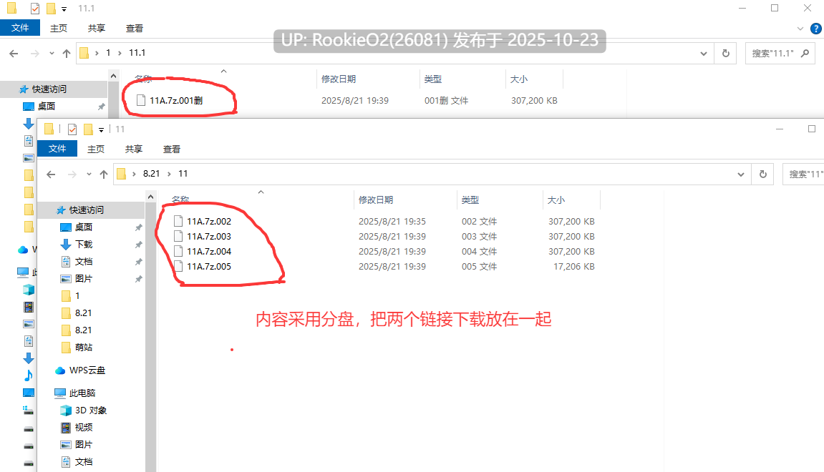Refresh the 11.1 folder view
The width and height of the screenshot is (824, 472).
click(726, 53)
